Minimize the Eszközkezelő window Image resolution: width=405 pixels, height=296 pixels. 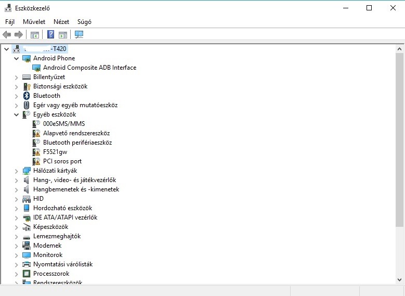[x=346, y=8]
